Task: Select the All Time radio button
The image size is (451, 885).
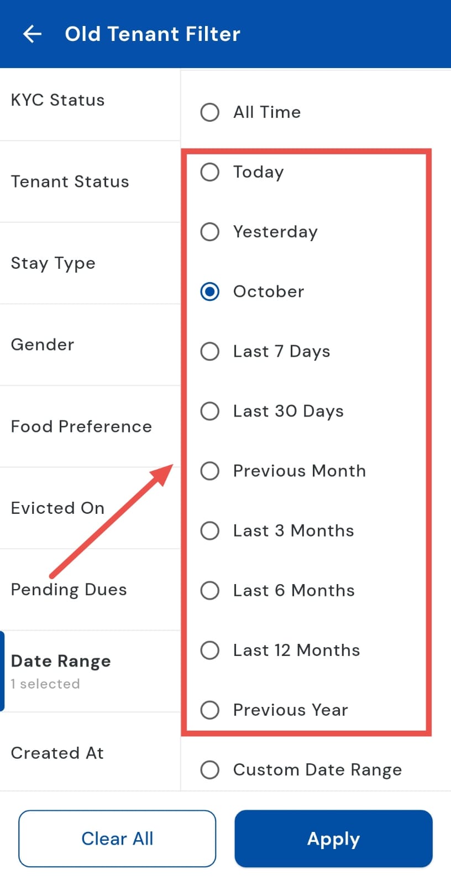Action: click(x=210, y=112)
